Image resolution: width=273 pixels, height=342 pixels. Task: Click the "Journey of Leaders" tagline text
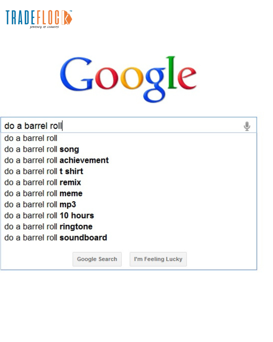tap(44, 27)
